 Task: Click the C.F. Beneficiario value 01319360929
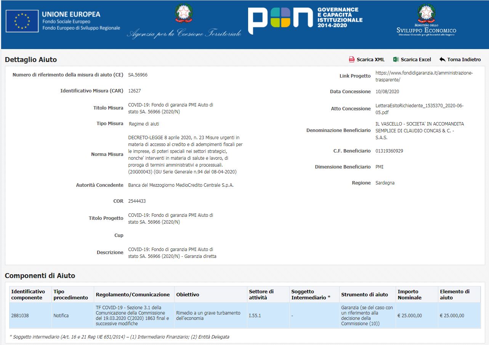point(389,151)
